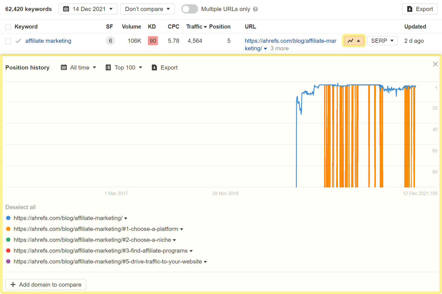Click the Deselect all link
442x294 pixels.
[x=21, y=207]
